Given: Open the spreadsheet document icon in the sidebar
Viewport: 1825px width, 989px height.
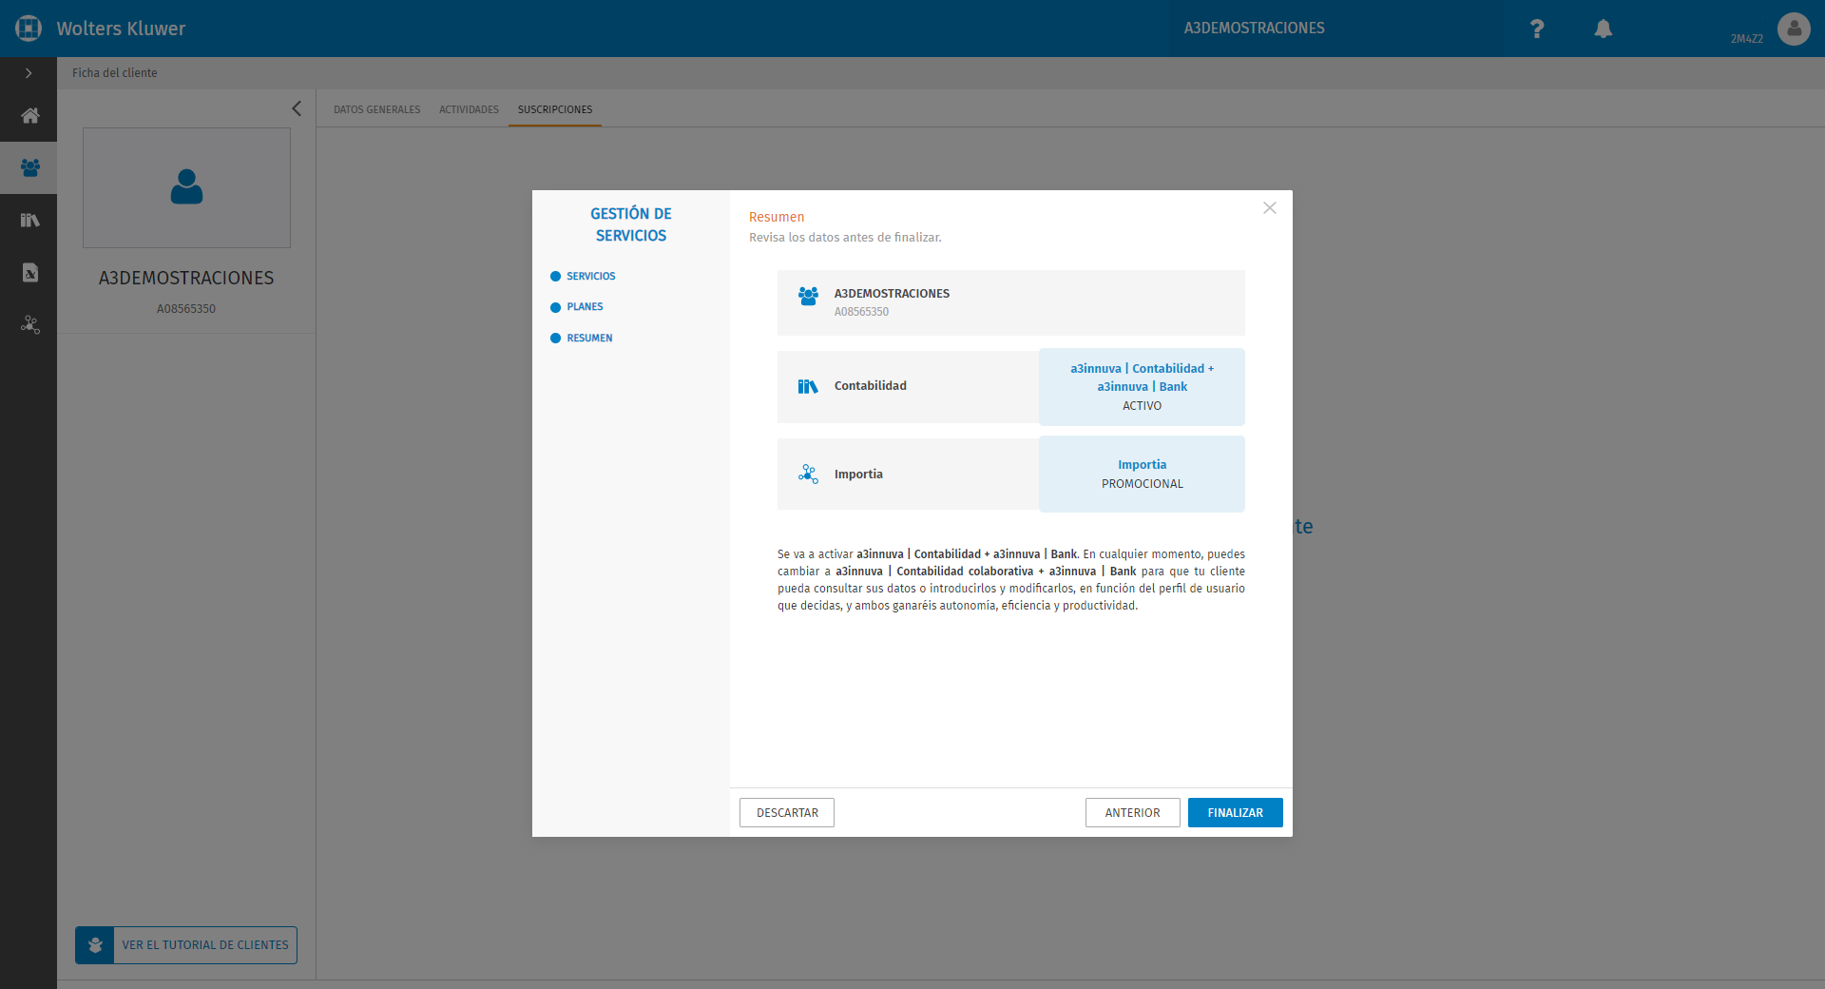Looking at the screenshot, I should [x=29, y=272].
